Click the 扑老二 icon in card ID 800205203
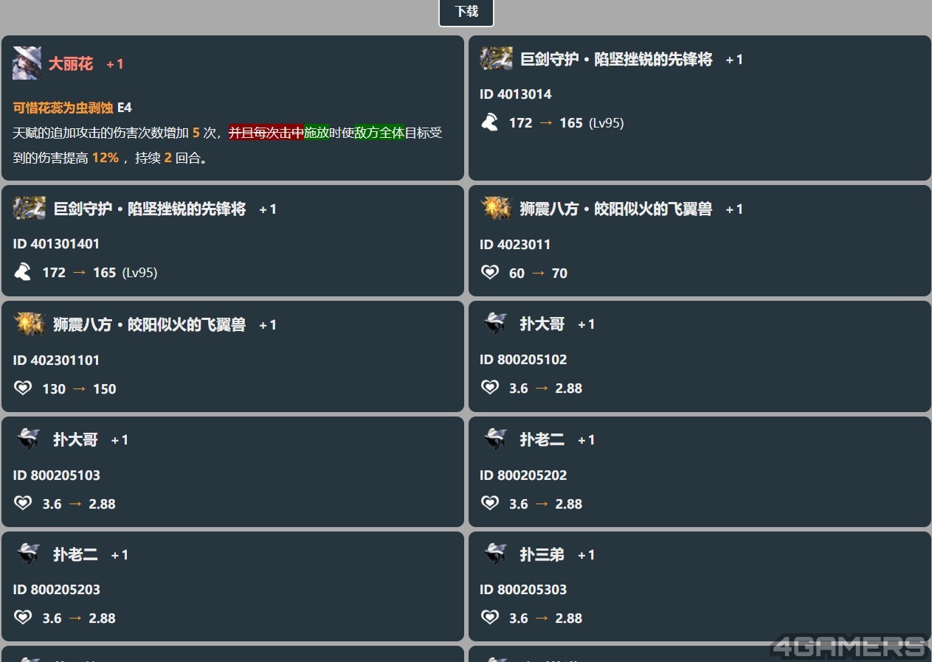932x662 pixels. 30,554
